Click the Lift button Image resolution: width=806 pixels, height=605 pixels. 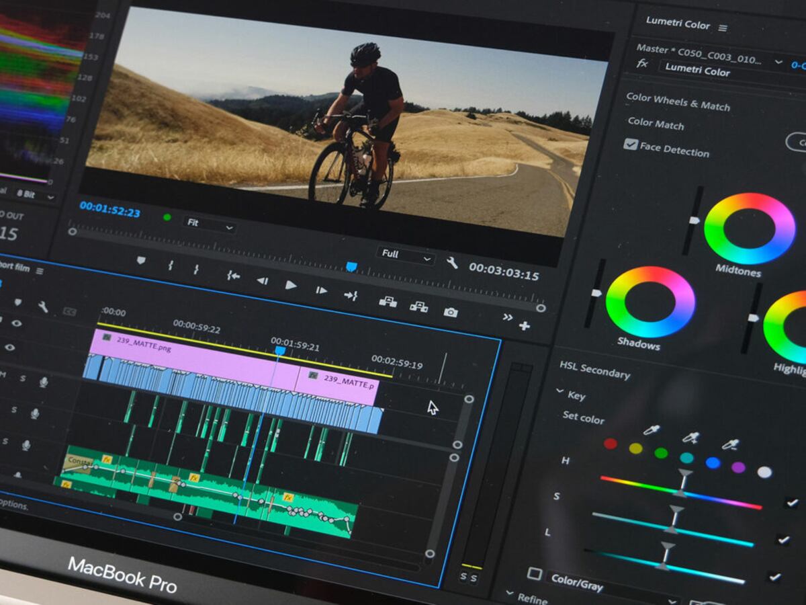(388, 301)
